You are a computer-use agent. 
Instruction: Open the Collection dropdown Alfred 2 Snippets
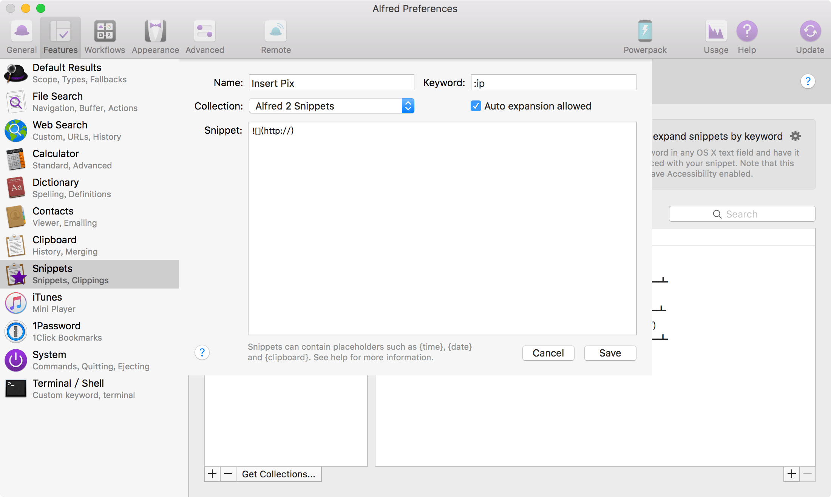point(332,106)
